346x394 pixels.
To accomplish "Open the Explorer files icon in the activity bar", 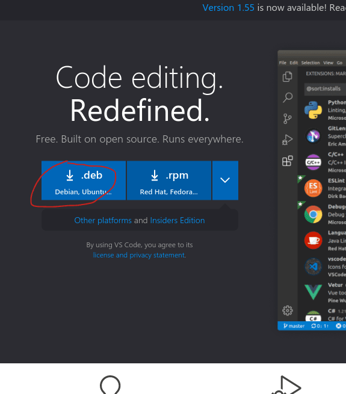I will click(288, 76).
